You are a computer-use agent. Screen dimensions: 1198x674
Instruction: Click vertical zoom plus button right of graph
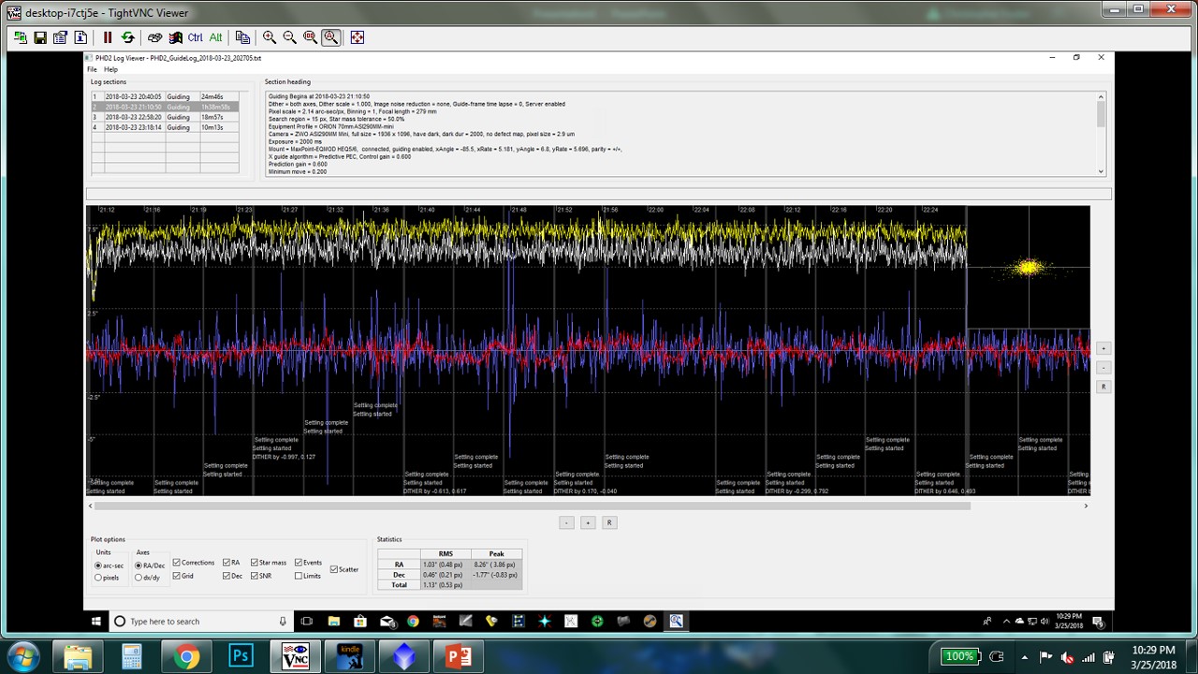pyautogui.click(x=1103, y=348)
